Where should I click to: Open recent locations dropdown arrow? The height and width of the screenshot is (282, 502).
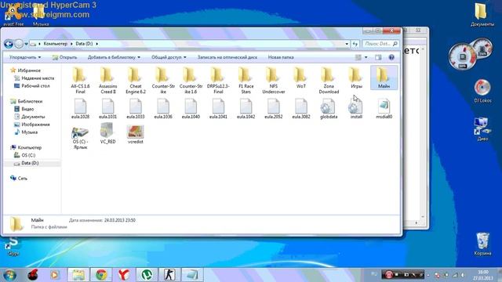pyautogui.click(x=26, y=44)
